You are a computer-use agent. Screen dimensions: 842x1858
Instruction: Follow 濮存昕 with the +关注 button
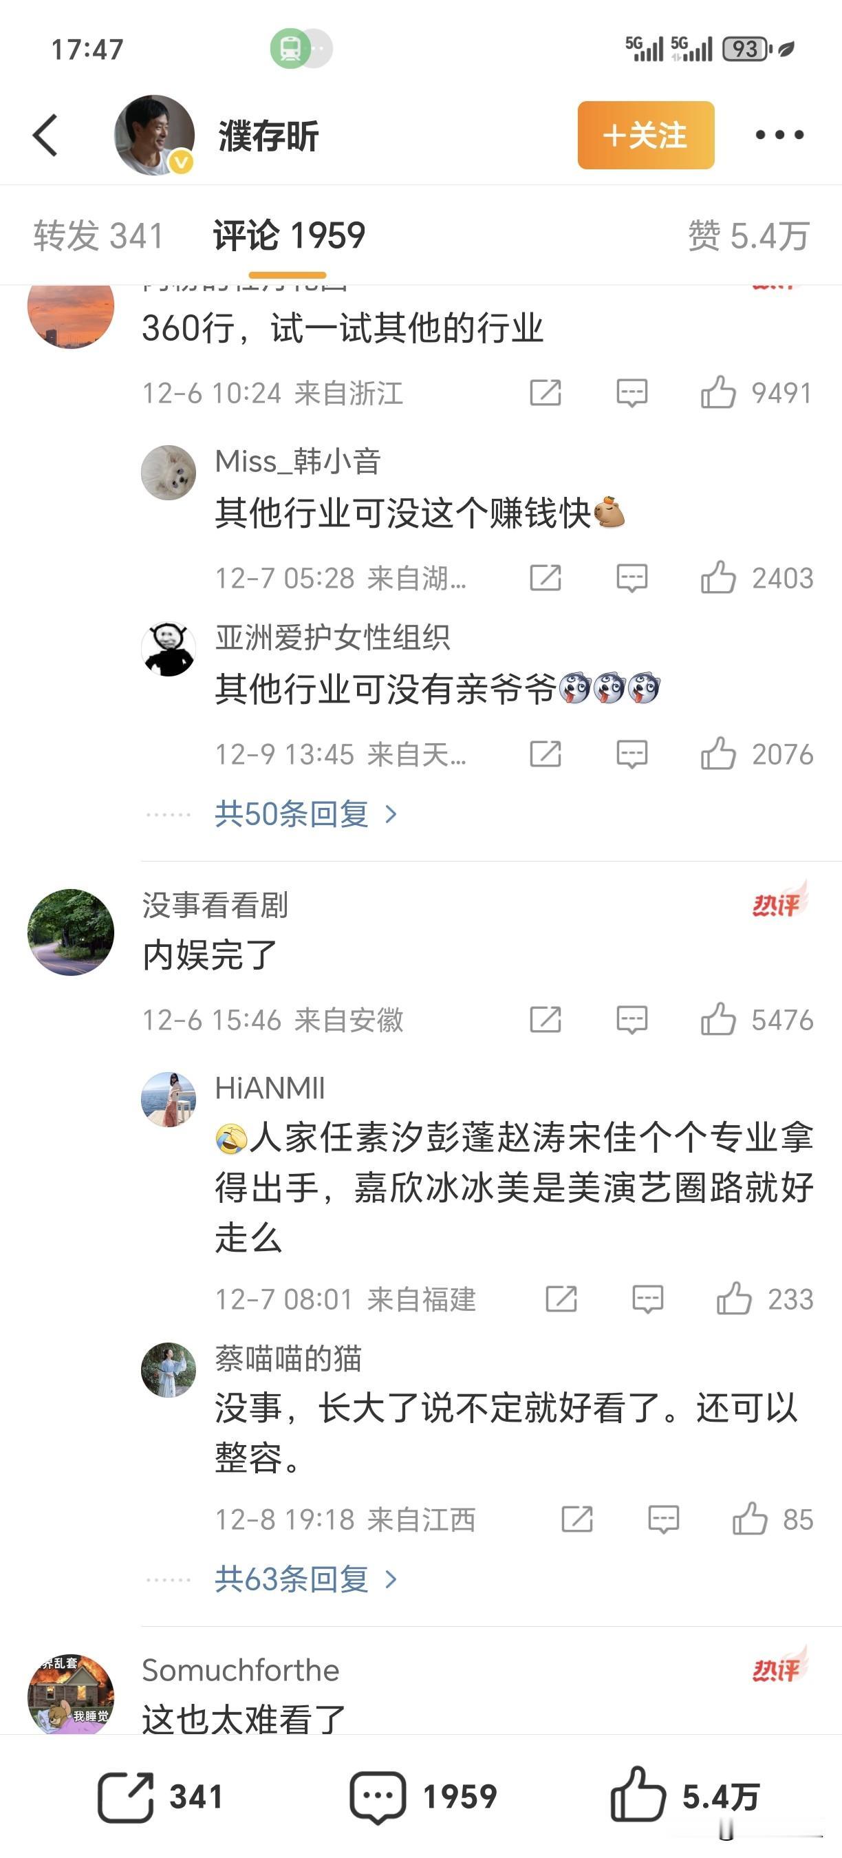(646, 135)
